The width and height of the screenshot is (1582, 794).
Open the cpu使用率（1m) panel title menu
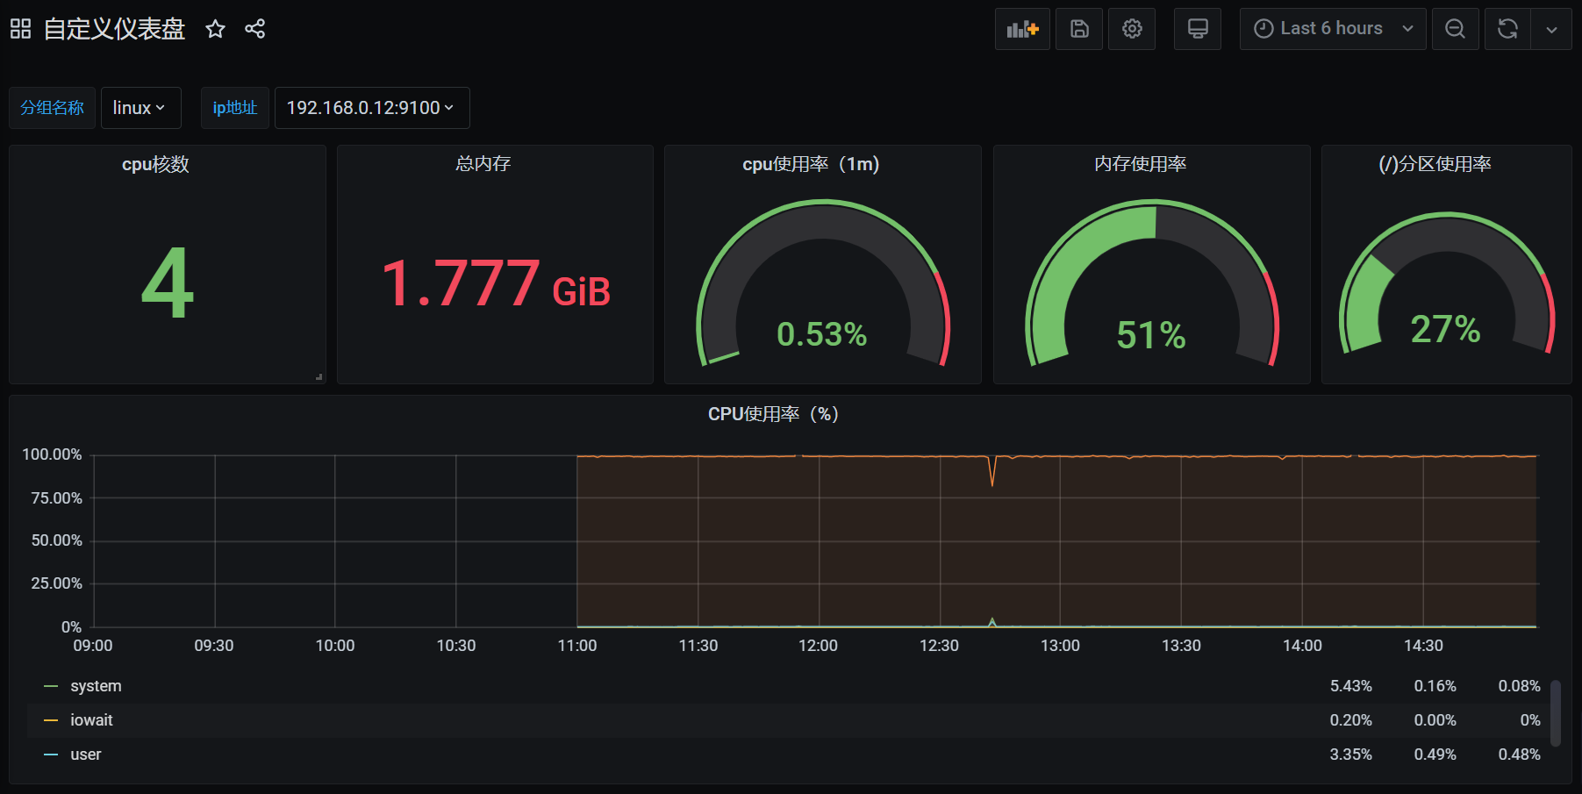[811, 164]
